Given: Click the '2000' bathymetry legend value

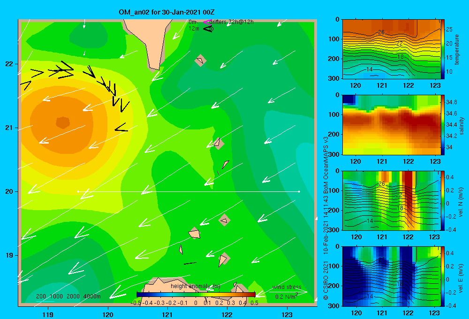Looking at the screenshot, I should click(73, 296).
